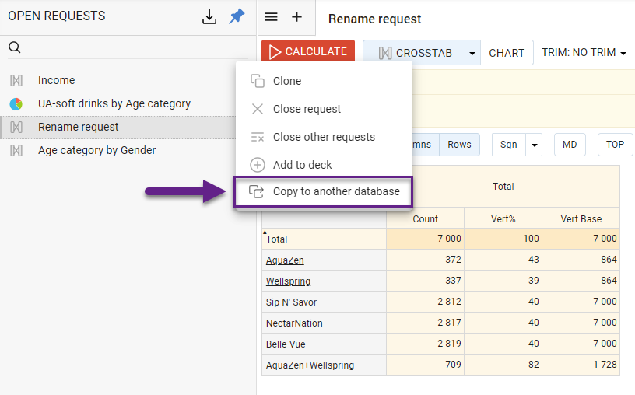Open the Trim: No Trim dropdown
Screen dimensions: 635x395
coord(584,53)
